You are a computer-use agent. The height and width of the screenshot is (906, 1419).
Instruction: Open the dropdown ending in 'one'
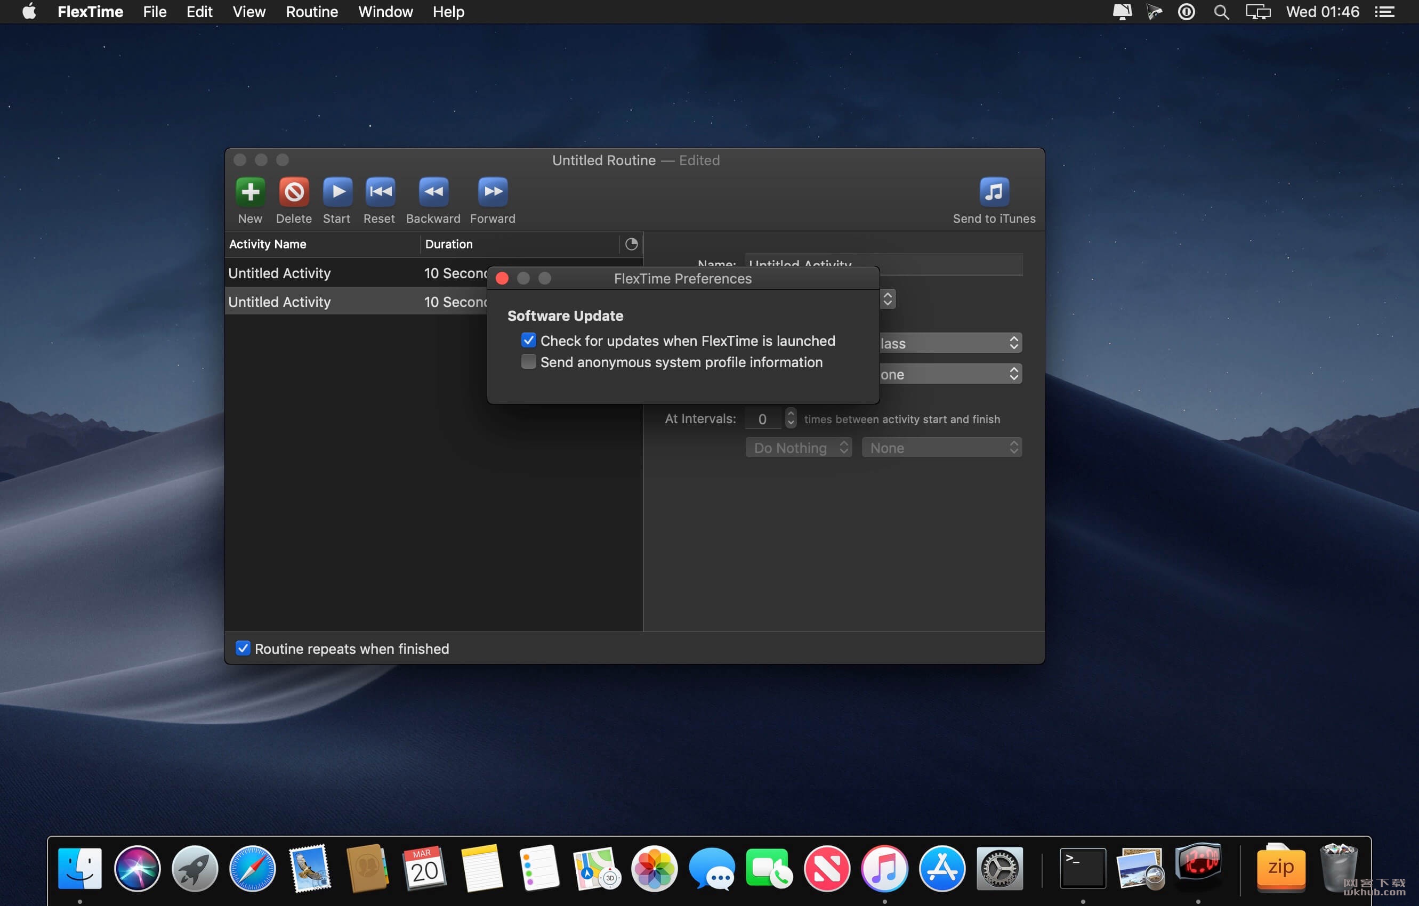(950, 374)
